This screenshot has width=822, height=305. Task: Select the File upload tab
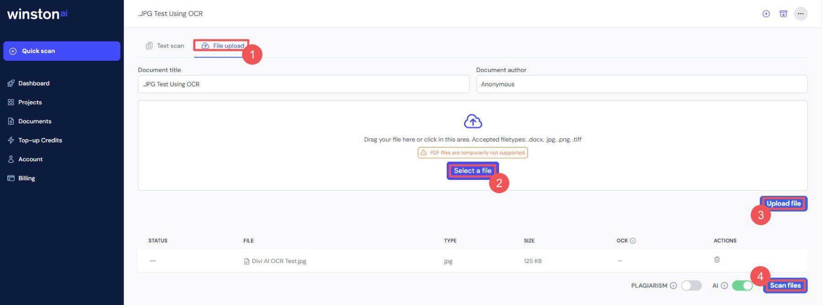222,46
